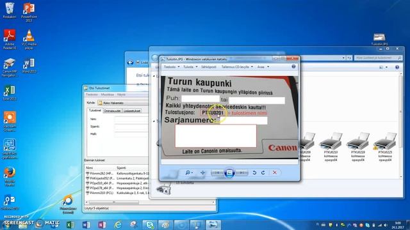Viewport: 410px width, 230px height.
Task: Rotate picture counterclockwise
Action: [x=254, y=172]
